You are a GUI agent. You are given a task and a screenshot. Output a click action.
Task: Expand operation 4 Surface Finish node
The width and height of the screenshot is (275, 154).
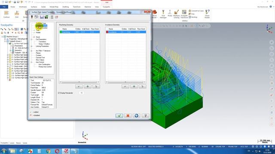(x=8, y=59)
